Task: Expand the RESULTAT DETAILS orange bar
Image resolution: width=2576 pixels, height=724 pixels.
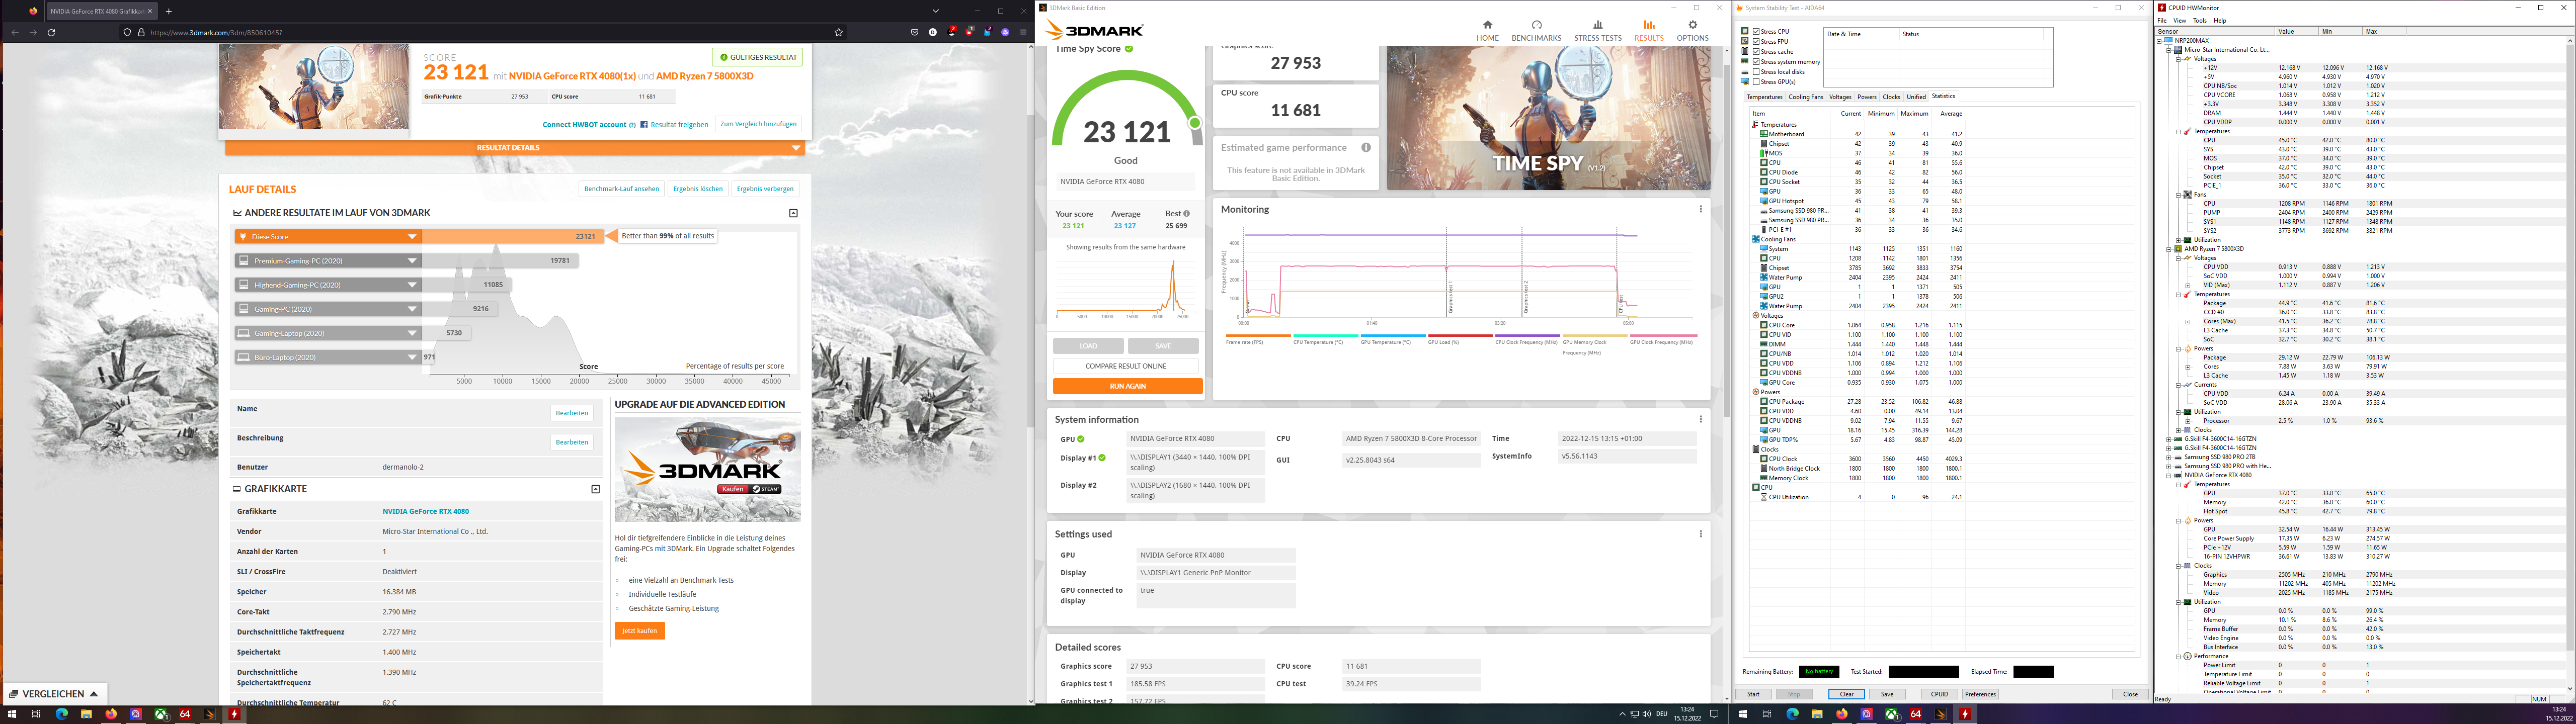Action: coord(515,148)
